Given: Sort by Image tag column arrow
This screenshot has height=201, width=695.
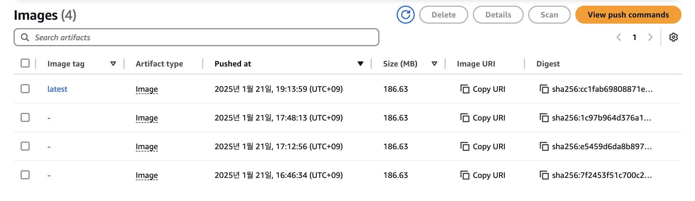Looking at the screenshot, I should coord(113,64).
